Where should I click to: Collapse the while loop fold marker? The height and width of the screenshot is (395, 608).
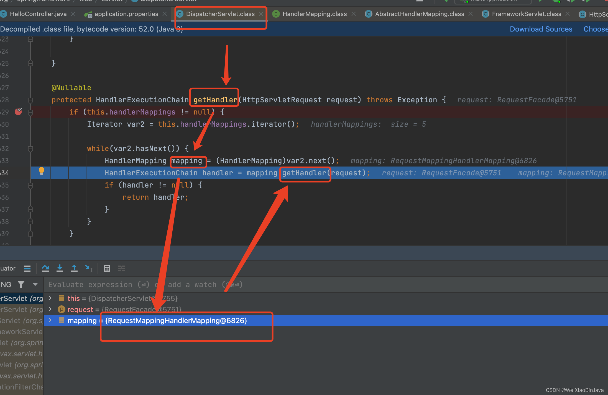click(30, 149)
